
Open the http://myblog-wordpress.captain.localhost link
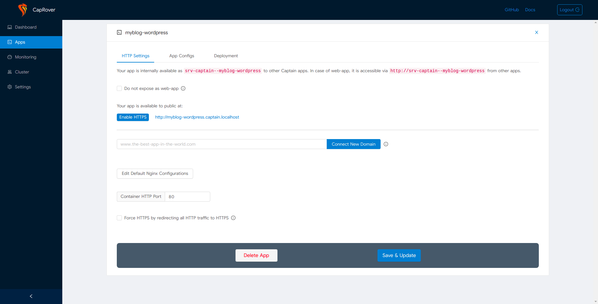[197, 117]
